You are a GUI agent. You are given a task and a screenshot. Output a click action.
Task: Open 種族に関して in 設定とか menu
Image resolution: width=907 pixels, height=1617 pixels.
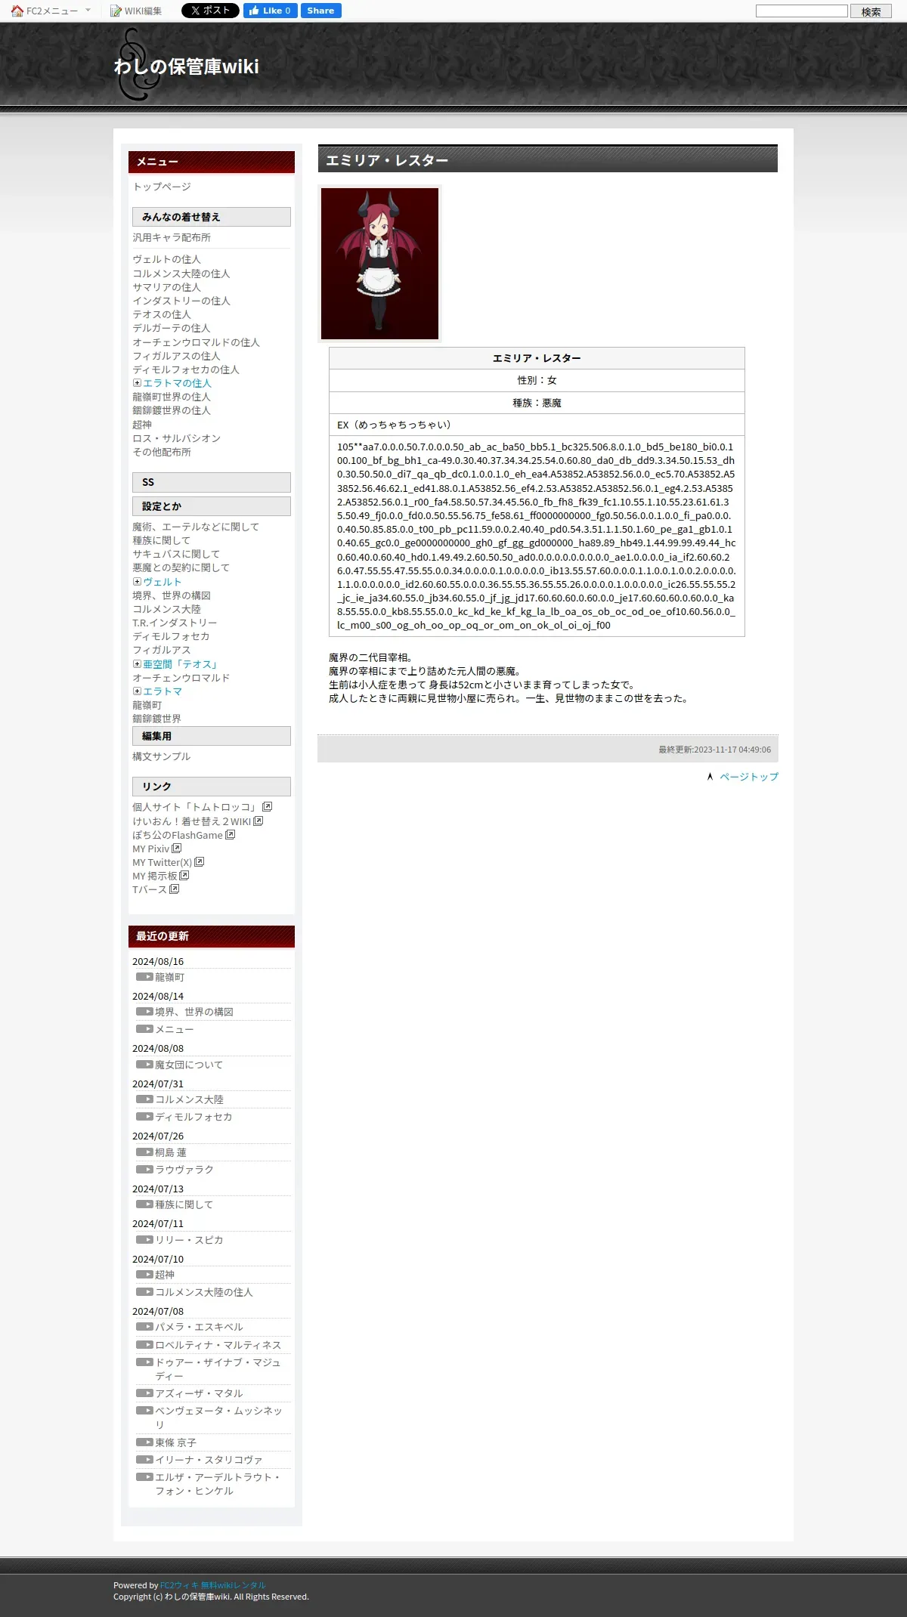161,540
